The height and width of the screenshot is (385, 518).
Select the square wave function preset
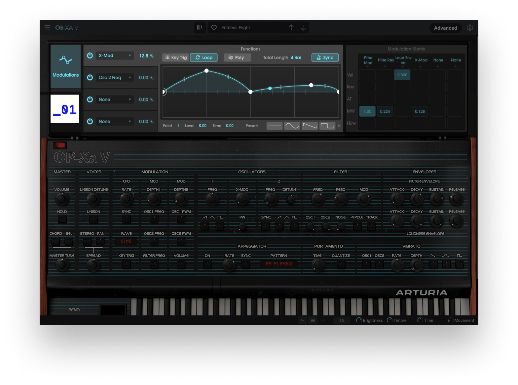point(327,126)
